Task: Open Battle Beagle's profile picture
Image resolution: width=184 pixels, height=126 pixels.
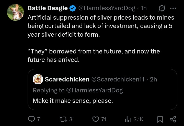Action: 15,12
